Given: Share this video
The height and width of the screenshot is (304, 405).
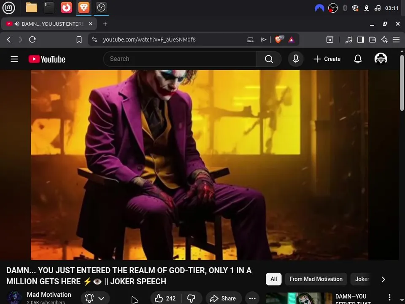Looking at the screenshot, I should click(224, 299).
